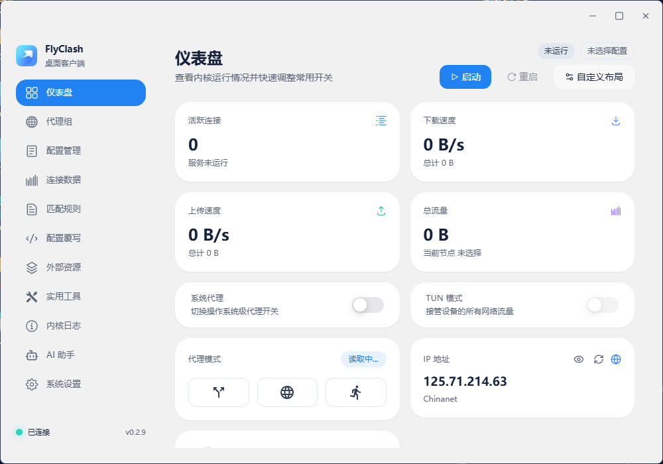Image resolution: width=663 pixels, height=464 pixels.
Task: Click the bar chart icon on 总流量 card
Action: (616, 211)
